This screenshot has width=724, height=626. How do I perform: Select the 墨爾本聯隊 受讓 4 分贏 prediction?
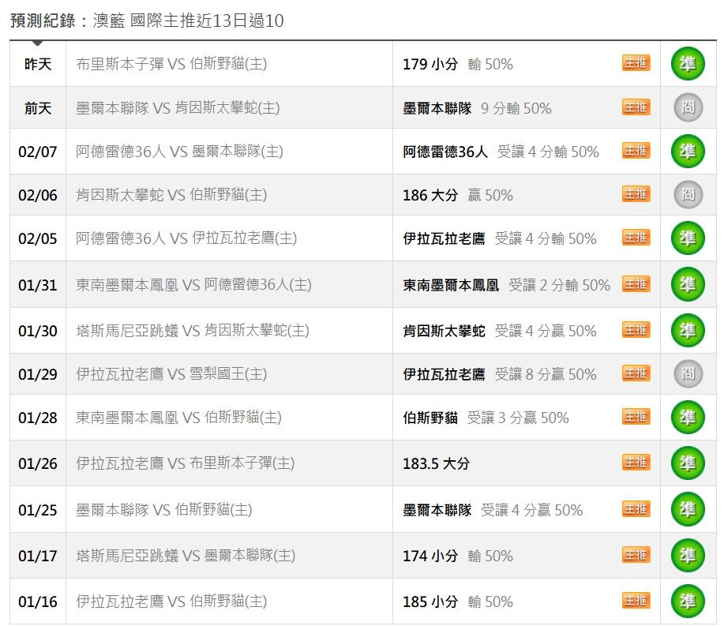493,510
